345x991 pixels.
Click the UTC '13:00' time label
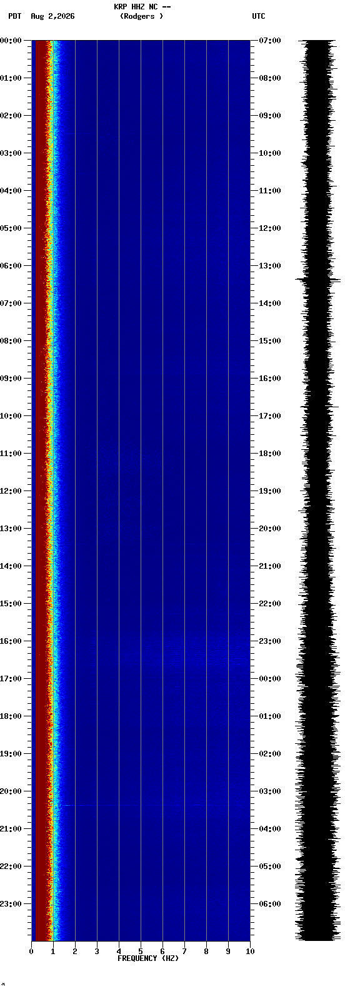coord(269,266)
